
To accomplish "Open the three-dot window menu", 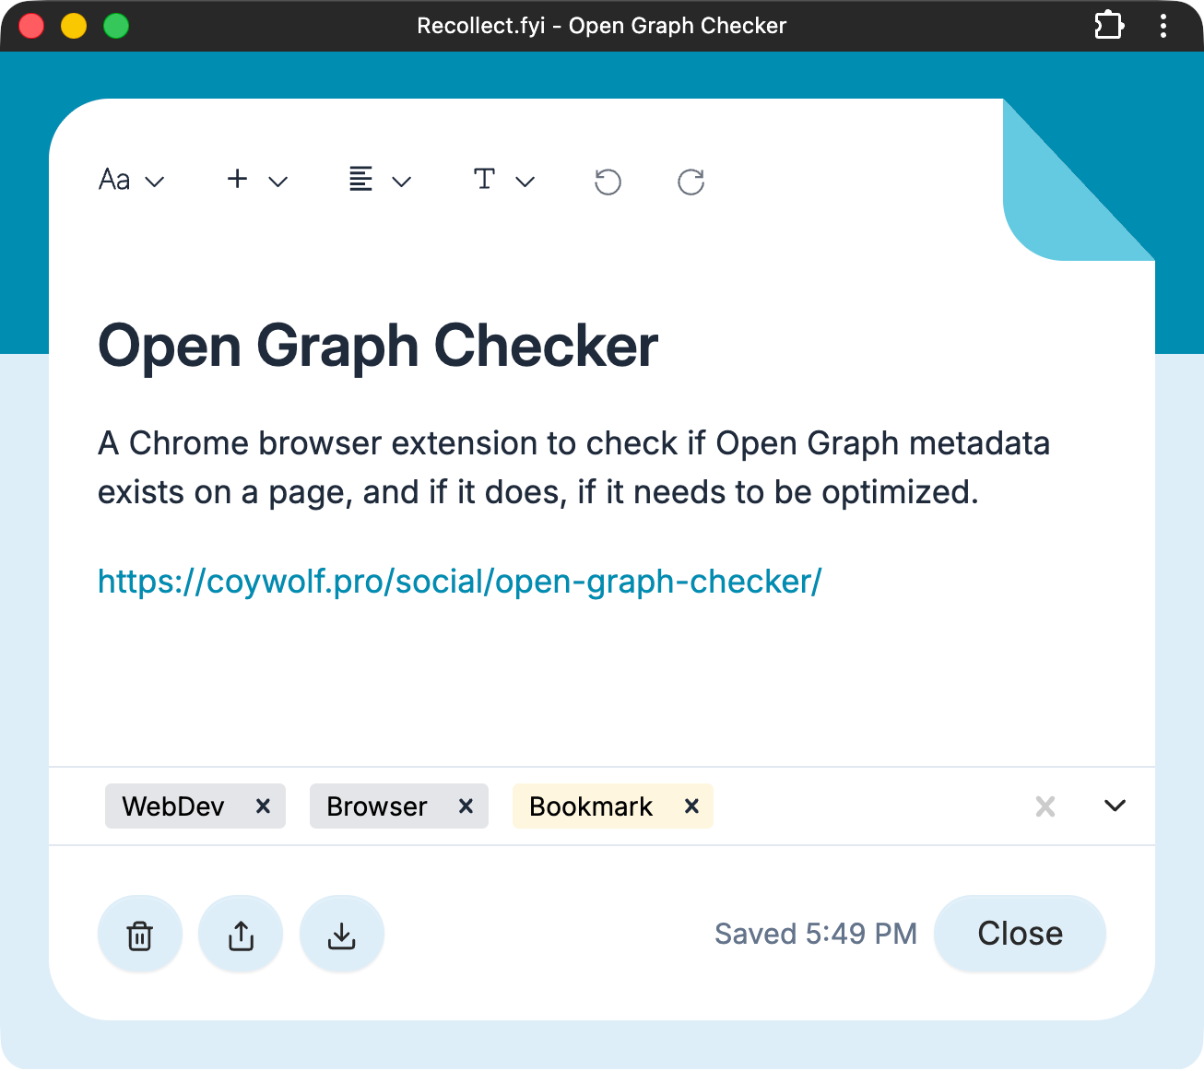I will click(x=1163, y=26).
